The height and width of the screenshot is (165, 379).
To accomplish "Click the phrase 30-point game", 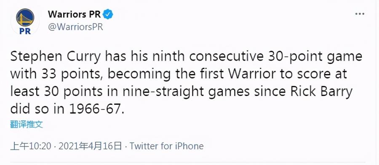I will [x=314, y=57].
